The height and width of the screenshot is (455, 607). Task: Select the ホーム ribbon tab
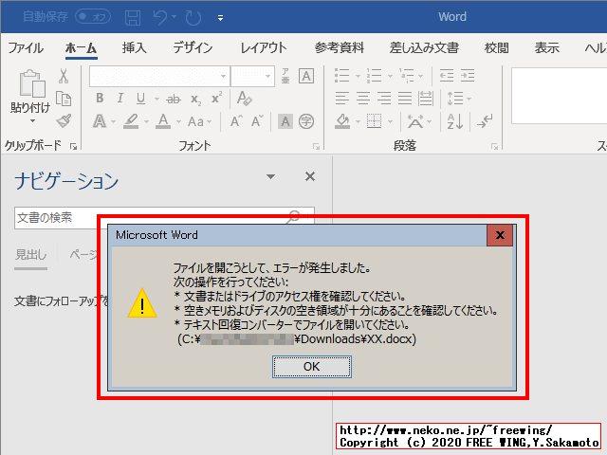coord(81,48)
